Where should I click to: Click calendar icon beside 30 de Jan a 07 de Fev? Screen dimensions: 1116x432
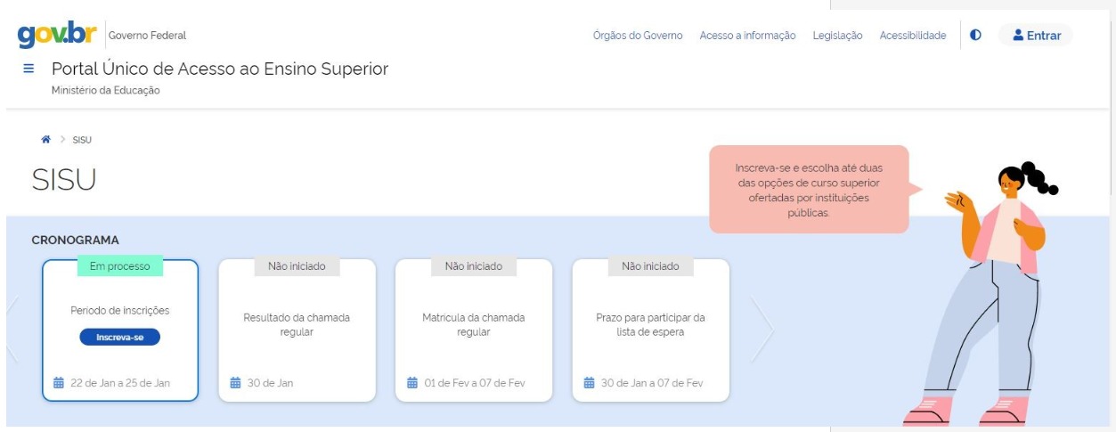point(589,383)
